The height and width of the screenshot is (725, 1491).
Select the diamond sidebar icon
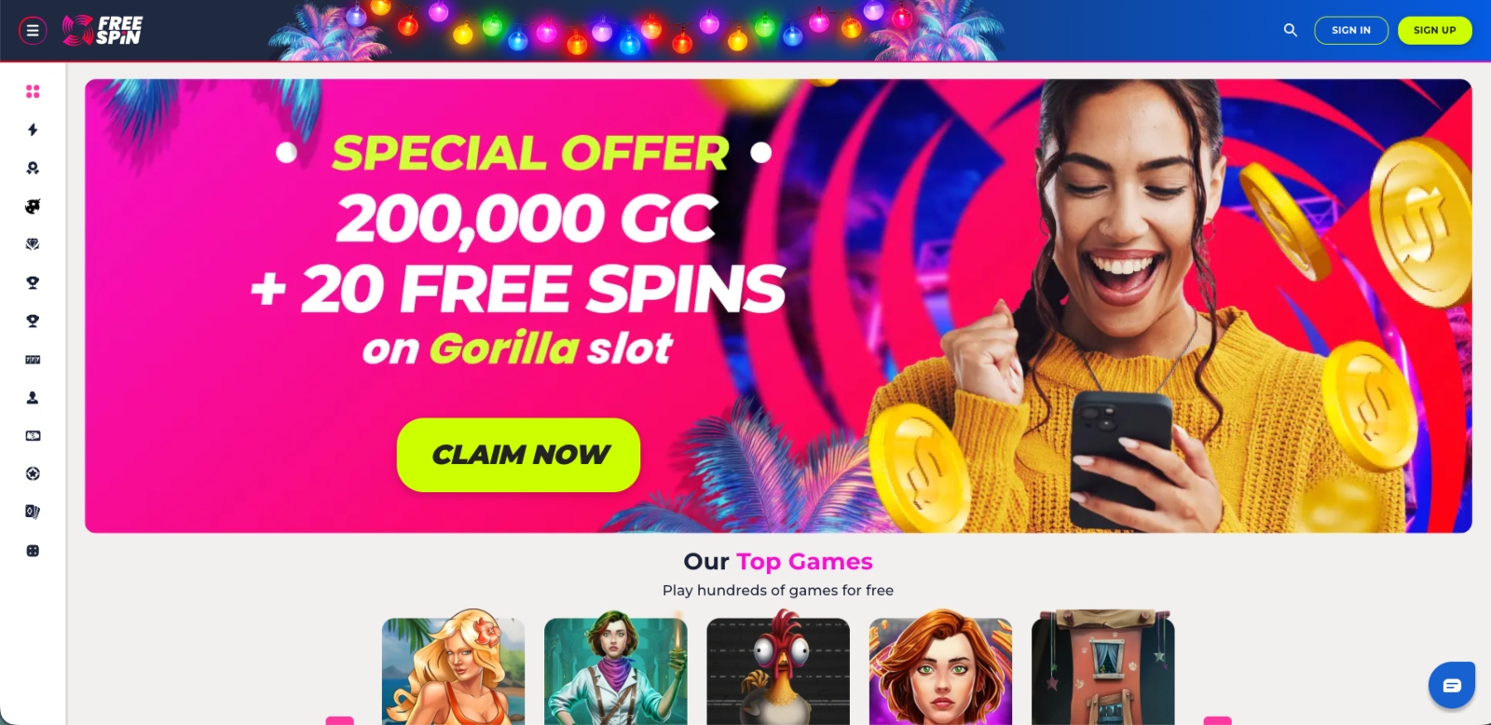(33, 244)
